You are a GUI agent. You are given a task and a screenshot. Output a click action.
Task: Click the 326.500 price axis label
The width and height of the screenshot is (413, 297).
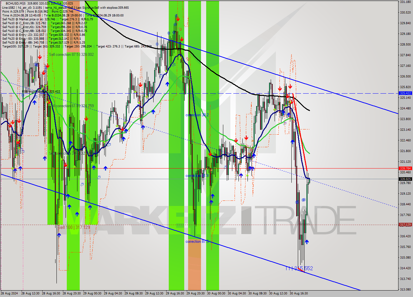tap(405, 77)
